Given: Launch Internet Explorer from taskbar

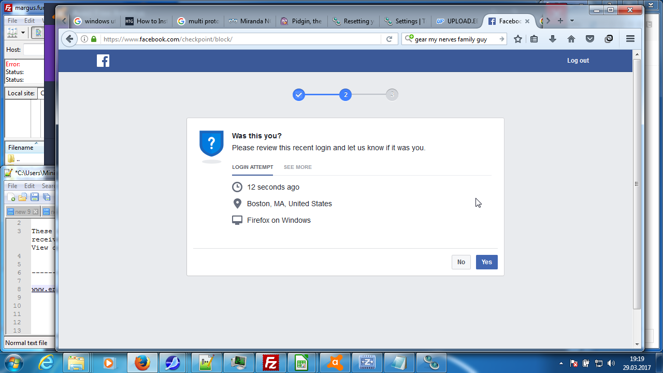Looking at the screenshot, I should tap(47, 363).
